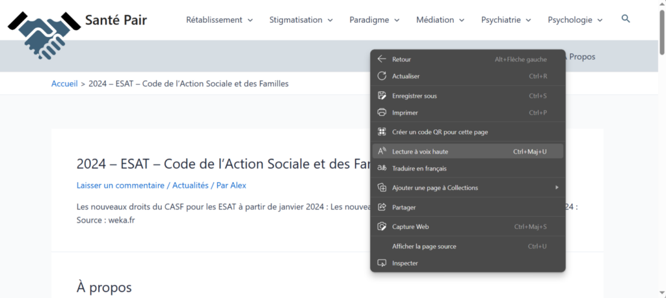Click the read aloud icon beside Lecture à voix haute
Screen dimensions: 666x298
coord(382,151)
